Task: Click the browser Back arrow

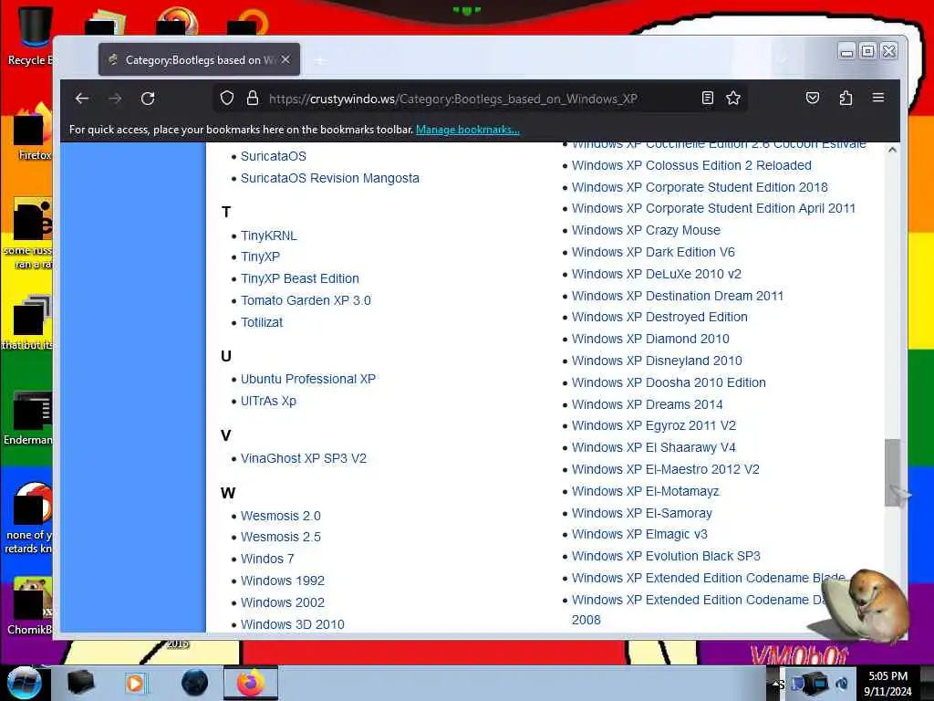Action: 82,99
